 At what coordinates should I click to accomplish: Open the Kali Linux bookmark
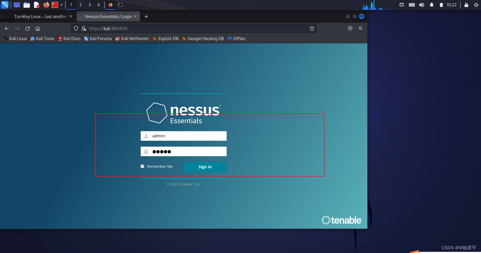coord(15,39)
